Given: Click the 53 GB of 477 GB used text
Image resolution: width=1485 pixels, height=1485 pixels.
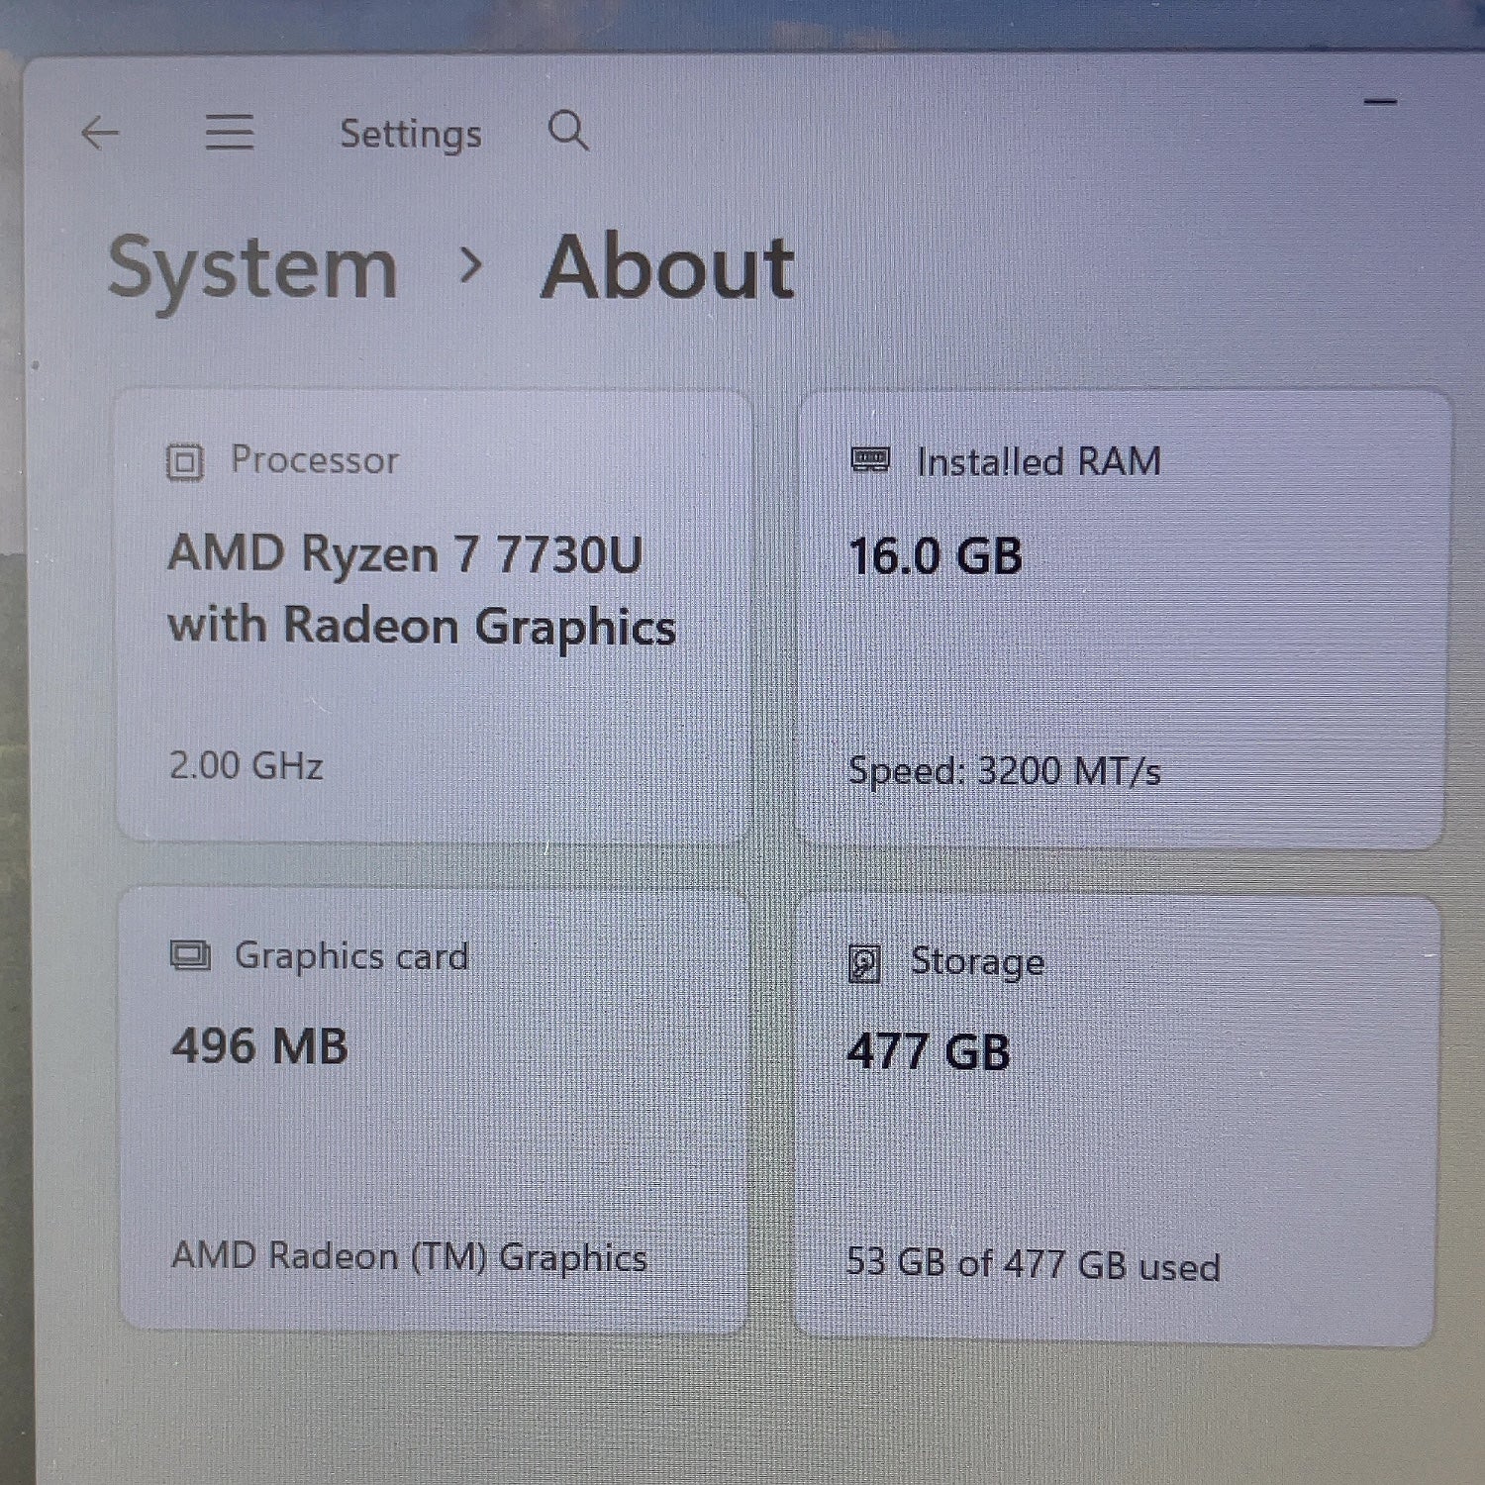Looking at the screenshot, I should (1034, 1264).
